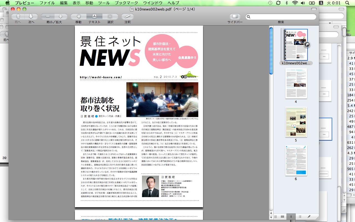Open the ウインドウ menu
The height and width of the screenshot is (222, 355).
(x=153, y=3)
